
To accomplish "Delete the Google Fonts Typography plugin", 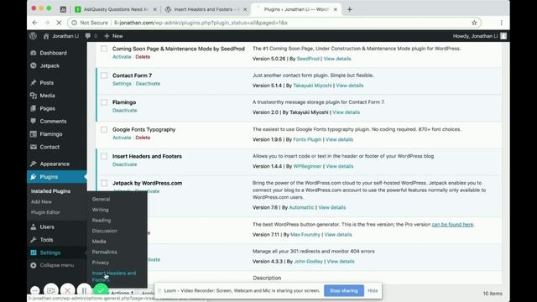I will pyautogui.click(x=143, y=138).
